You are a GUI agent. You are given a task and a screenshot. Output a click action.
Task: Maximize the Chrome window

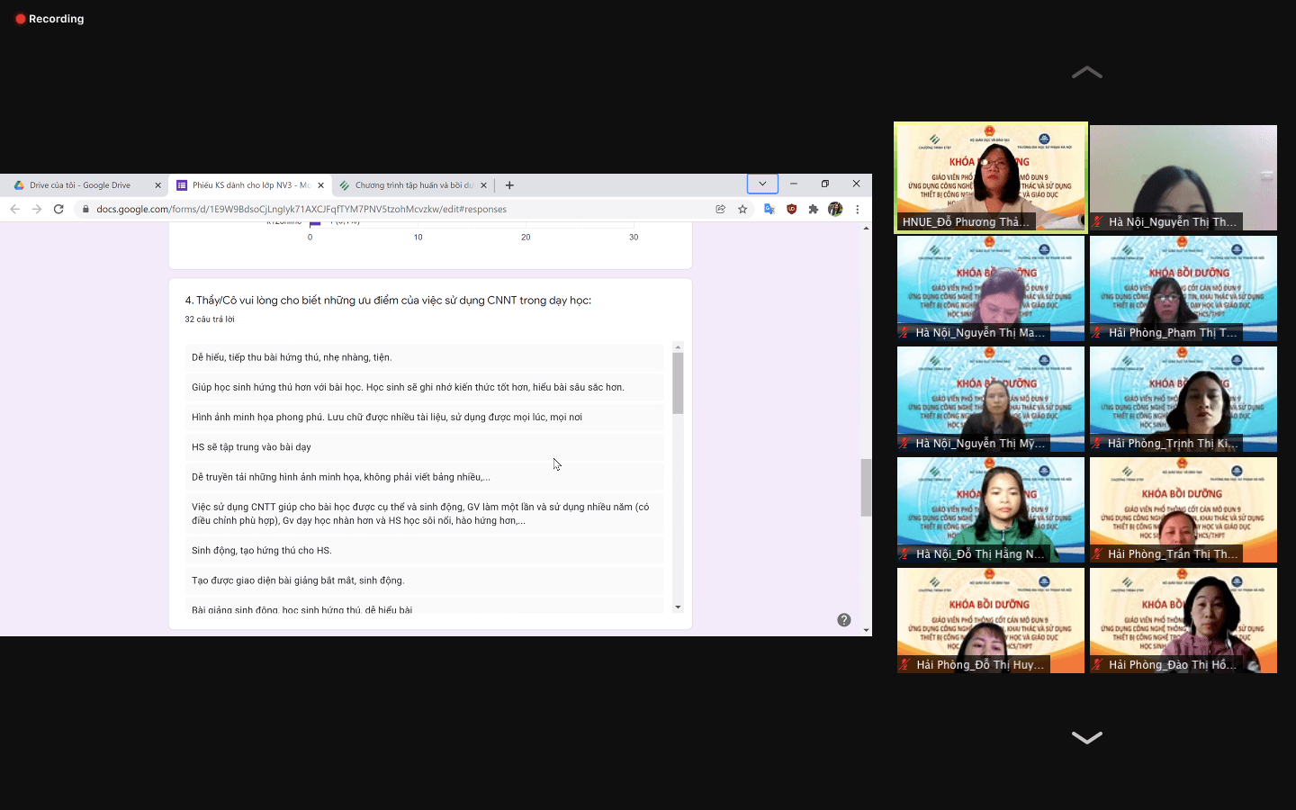coord(824,184)
